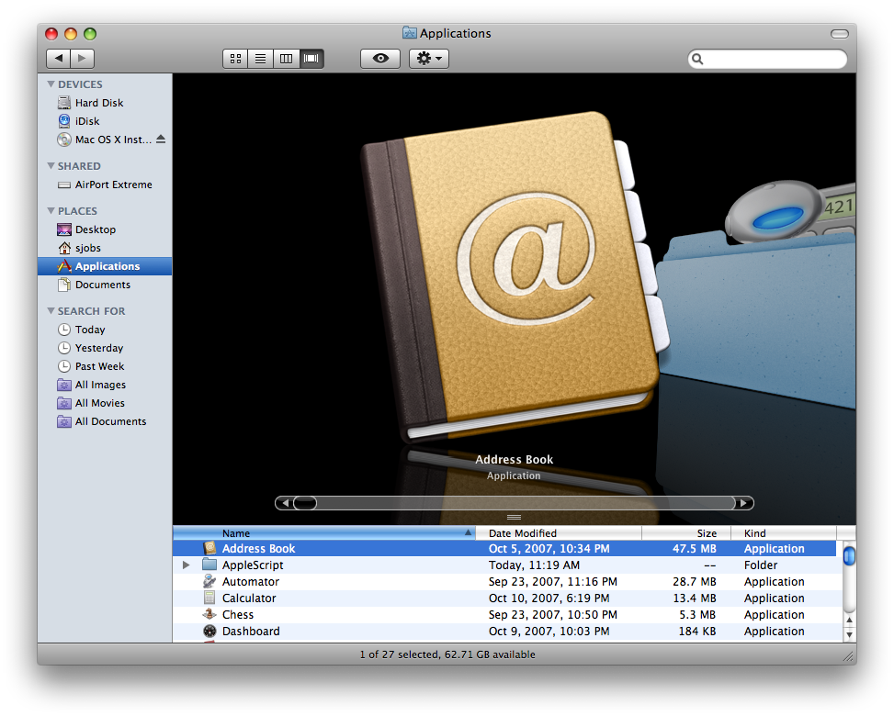Screen dimensions: 894x716
Task: Switch to list view
Action: coord(261,58)
